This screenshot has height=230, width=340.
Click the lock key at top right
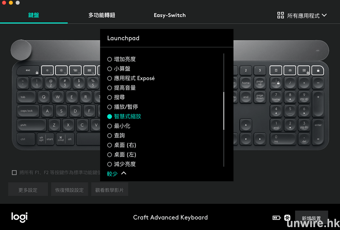[318, 70]
